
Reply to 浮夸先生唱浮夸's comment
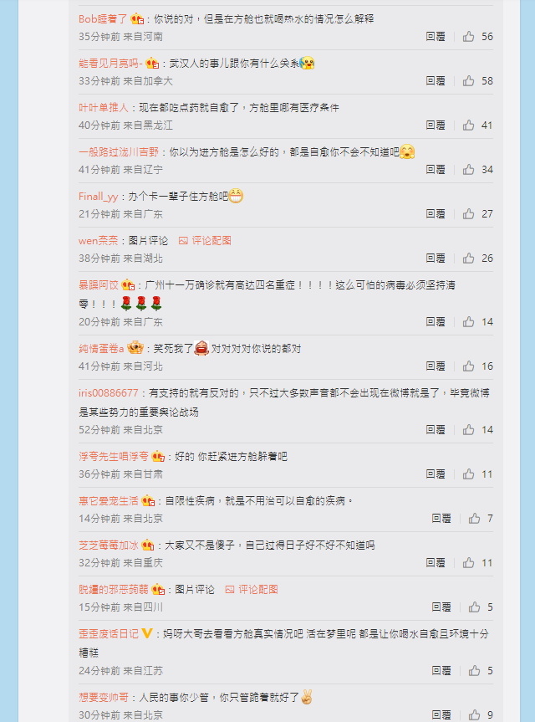[x=436, y=474]
